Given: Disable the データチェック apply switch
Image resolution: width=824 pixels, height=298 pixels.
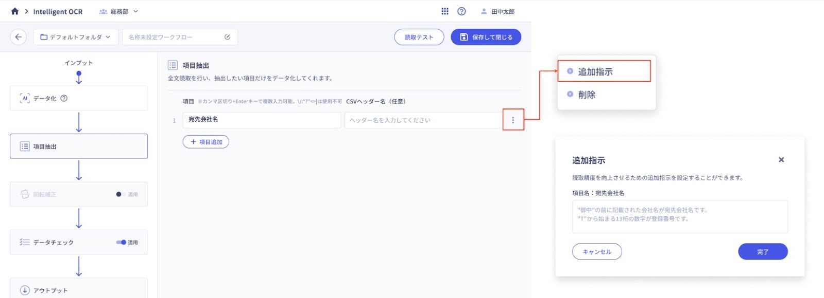Looking at the screenshot, I should coord(121,242).
